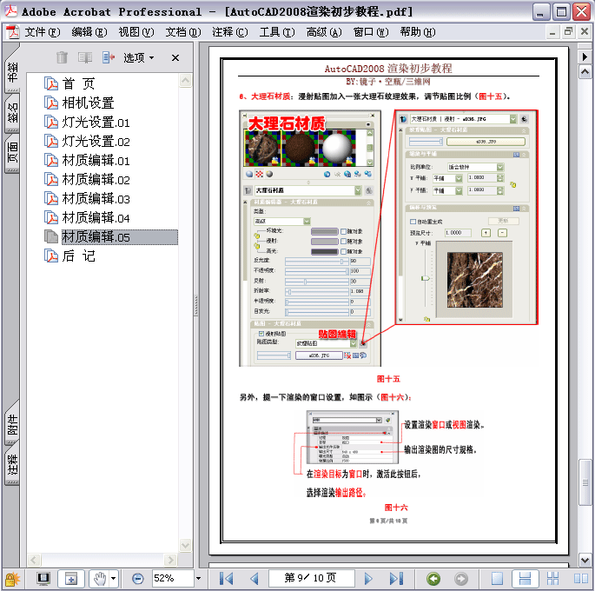Click the 52% zoom value field
The height and width of the screenshot is (591, 595).
click(x=171, y=579)
